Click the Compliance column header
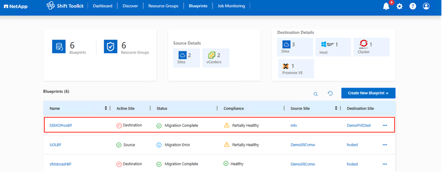Viewport: 443px width, 172px height. tap(234, 109)
